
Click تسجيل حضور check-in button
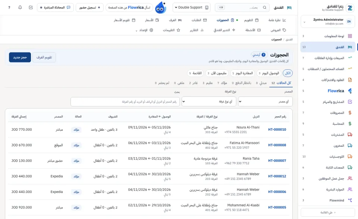89,7
